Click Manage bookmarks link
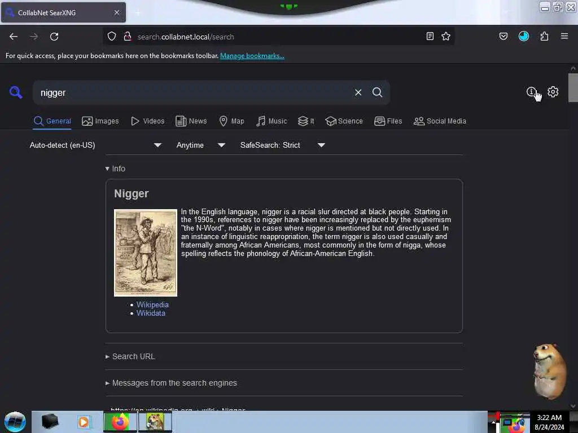The height and width of the screenshot is (433, 578). coord(252,56)
